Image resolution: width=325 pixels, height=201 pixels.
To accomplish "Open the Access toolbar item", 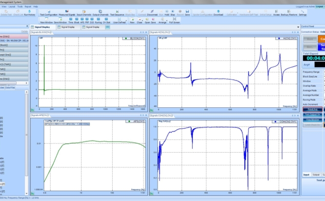I will (x=276, y=13).
